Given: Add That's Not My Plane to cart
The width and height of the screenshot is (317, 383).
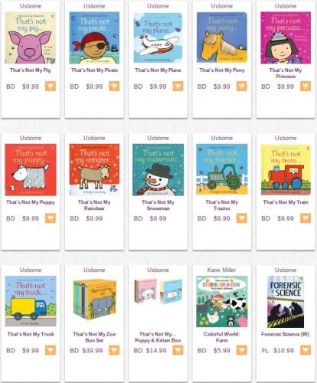Looking at the screenshot, I should click(178, 87).
